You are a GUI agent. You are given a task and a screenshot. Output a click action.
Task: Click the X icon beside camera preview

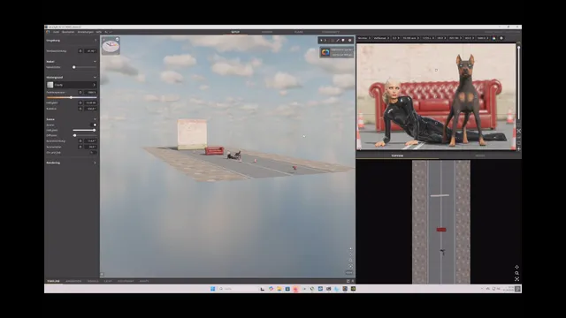tap(519, 131)
